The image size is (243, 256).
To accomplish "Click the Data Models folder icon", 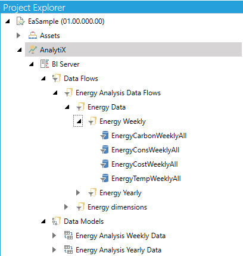I will click(x=57, y=221).
